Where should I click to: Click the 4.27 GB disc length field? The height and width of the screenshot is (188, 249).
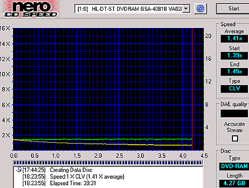pyautogui.click(x=234, y=183)
